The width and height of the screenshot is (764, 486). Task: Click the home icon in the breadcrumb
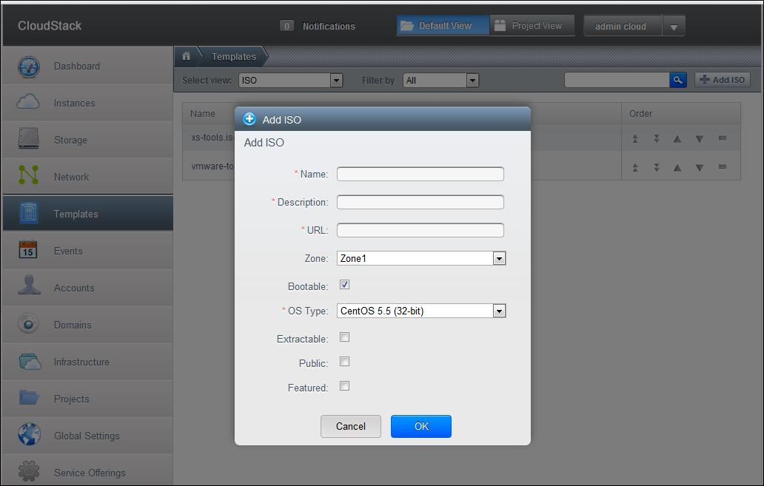[187, 56]
